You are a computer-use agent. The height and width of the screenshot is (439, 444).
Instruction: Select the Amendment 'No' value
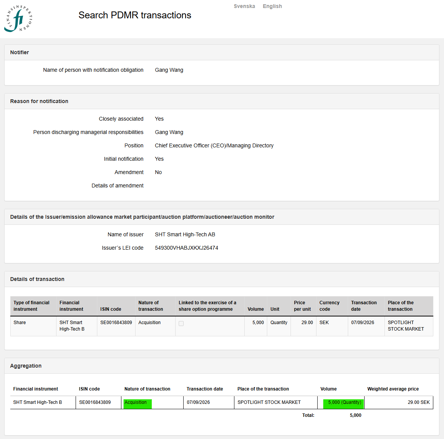[x=158, y=172]
